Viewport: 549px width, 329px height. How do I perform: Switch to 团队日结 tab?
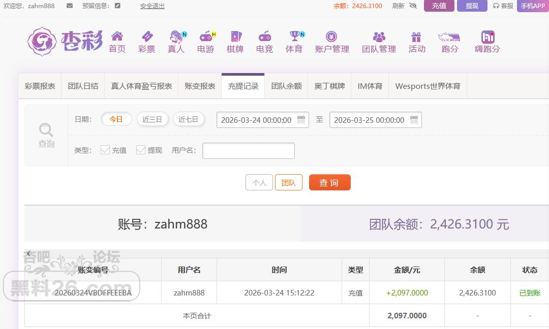point(83,86)
